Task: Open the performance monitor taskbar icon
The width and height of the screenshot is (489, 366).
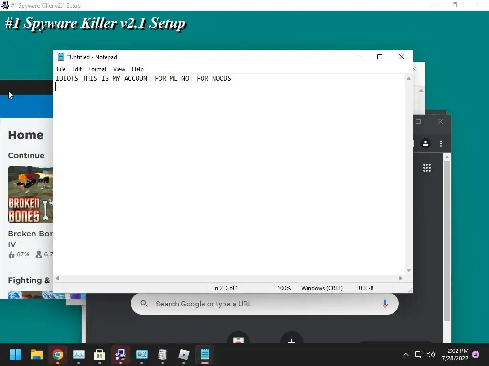Action: (x=79, y=355)
